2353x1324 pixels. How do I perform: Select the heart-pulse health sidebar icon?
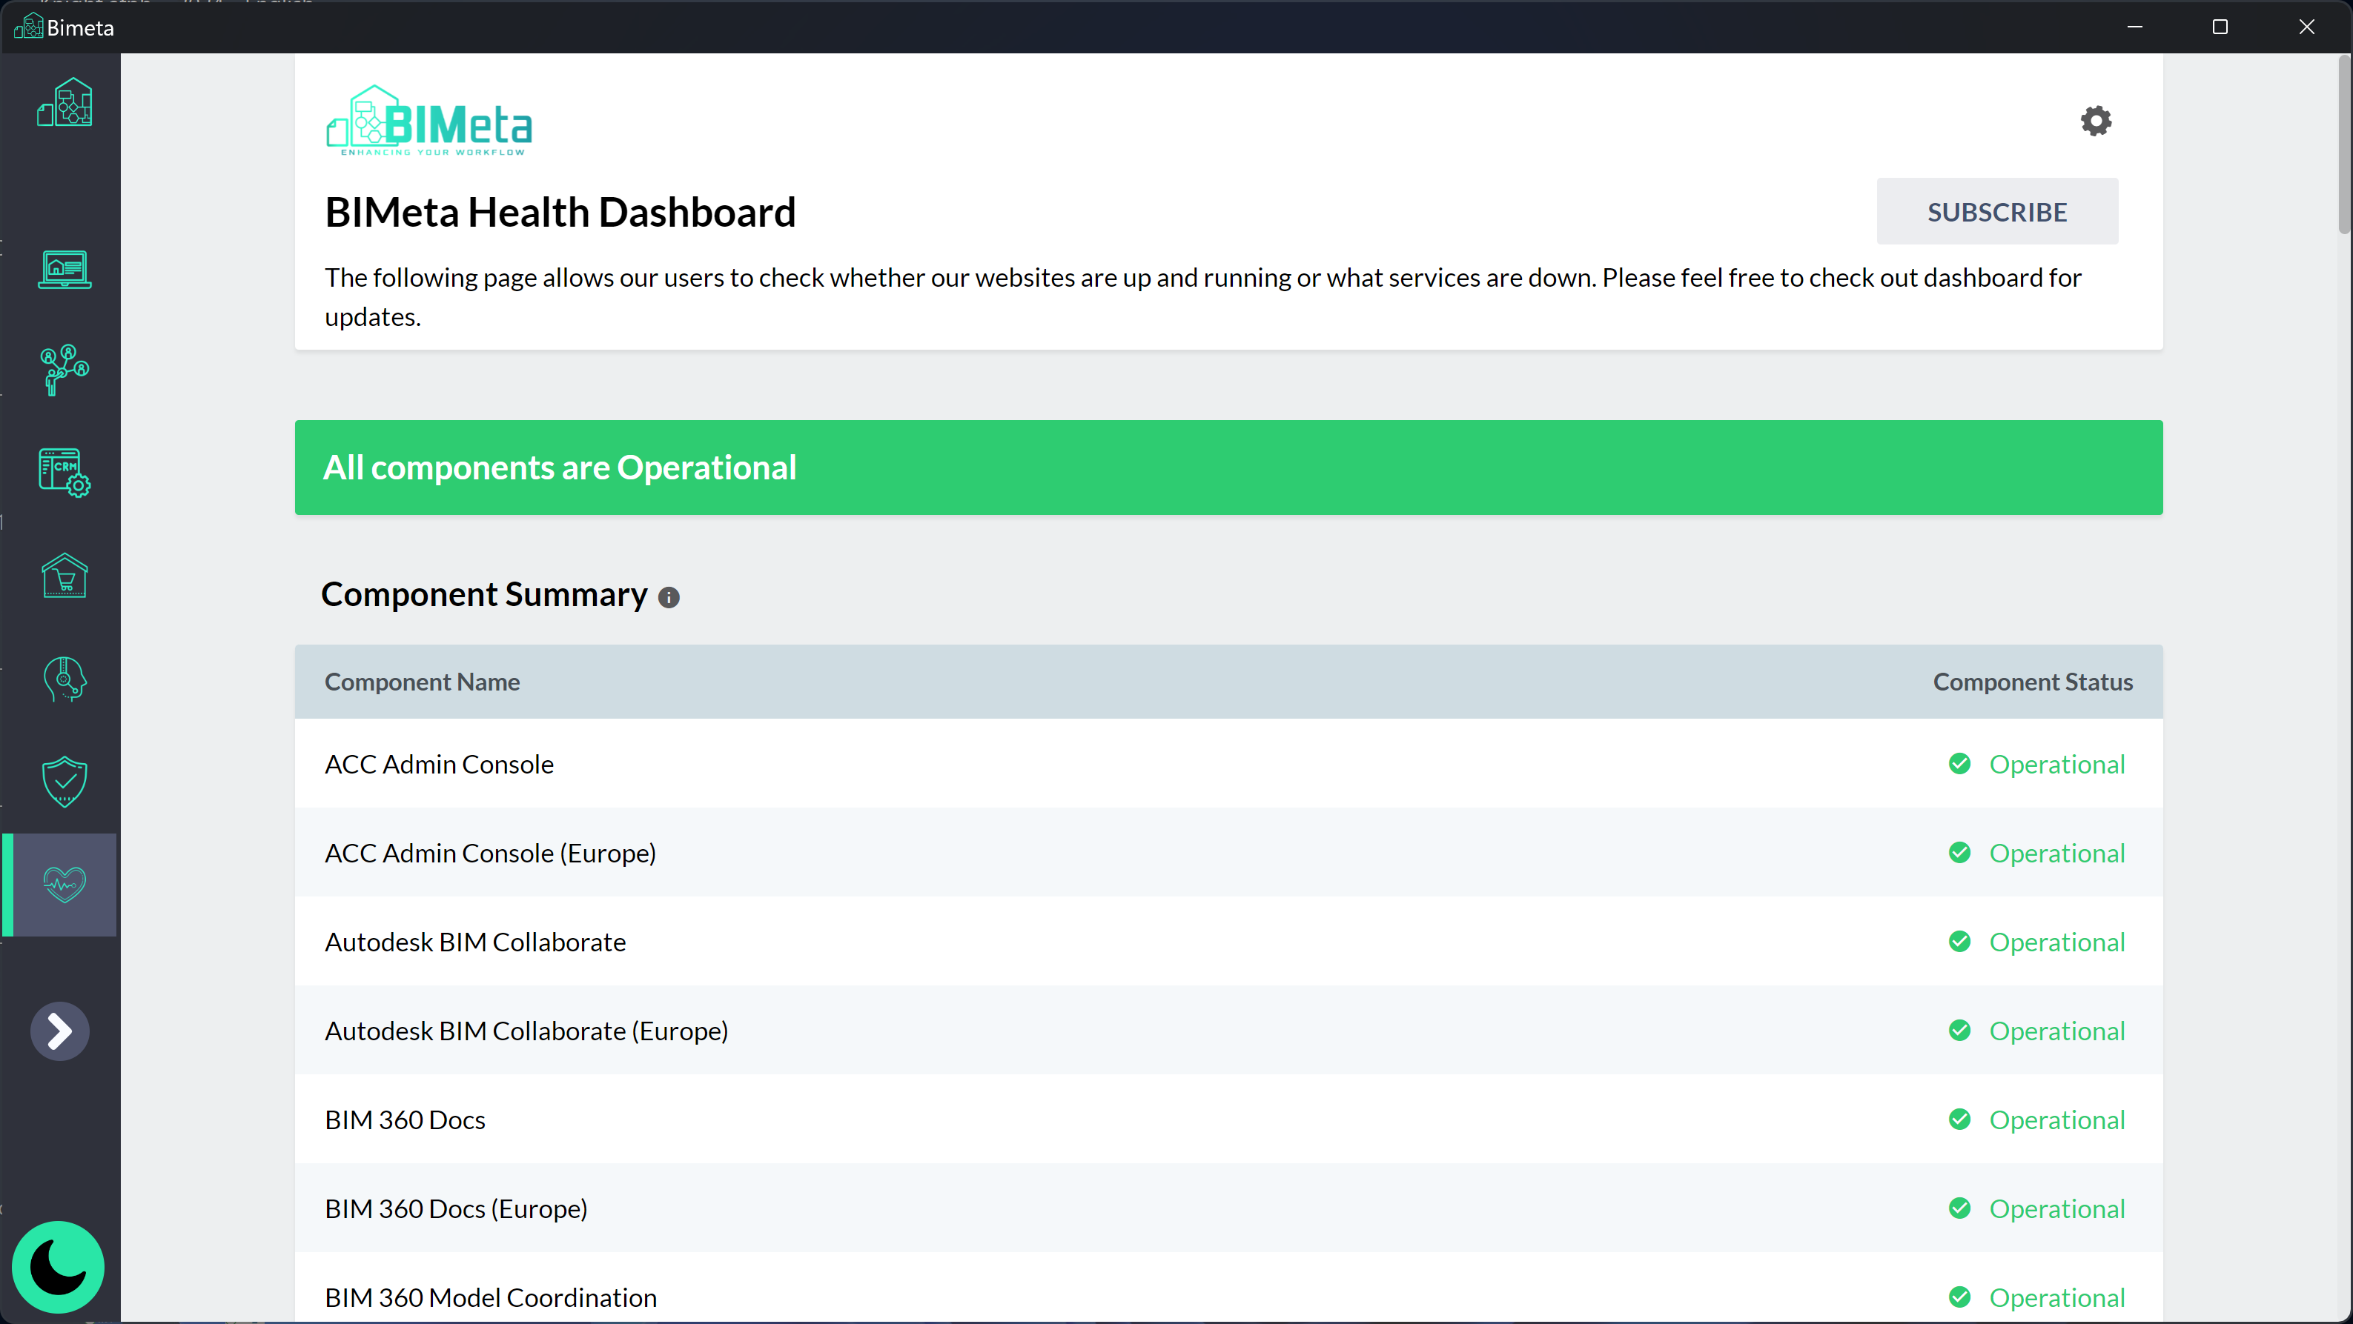click(64, 884)
